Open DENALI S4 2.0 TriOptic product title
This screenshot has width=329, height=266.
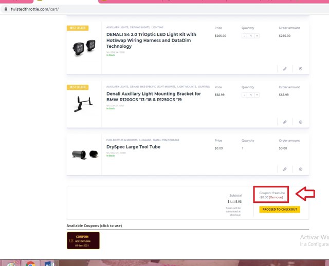(151, 40)
